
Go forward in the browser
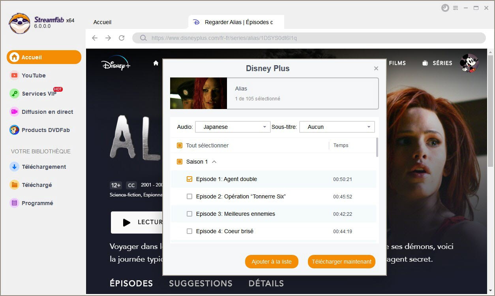click(108, 38)
